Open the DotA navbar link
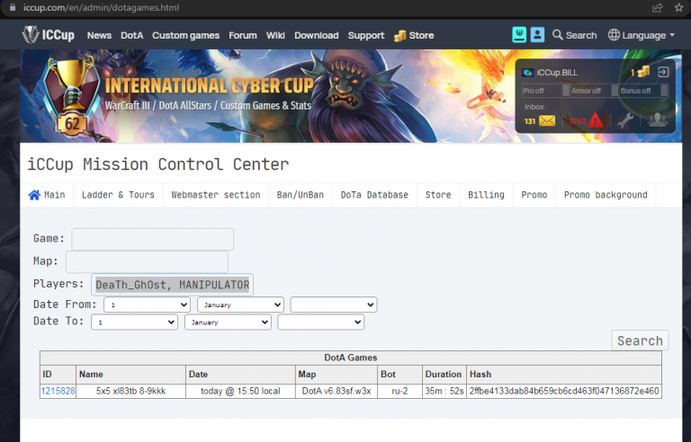Viewport: 691px width, 442px height. pos(131,35)
